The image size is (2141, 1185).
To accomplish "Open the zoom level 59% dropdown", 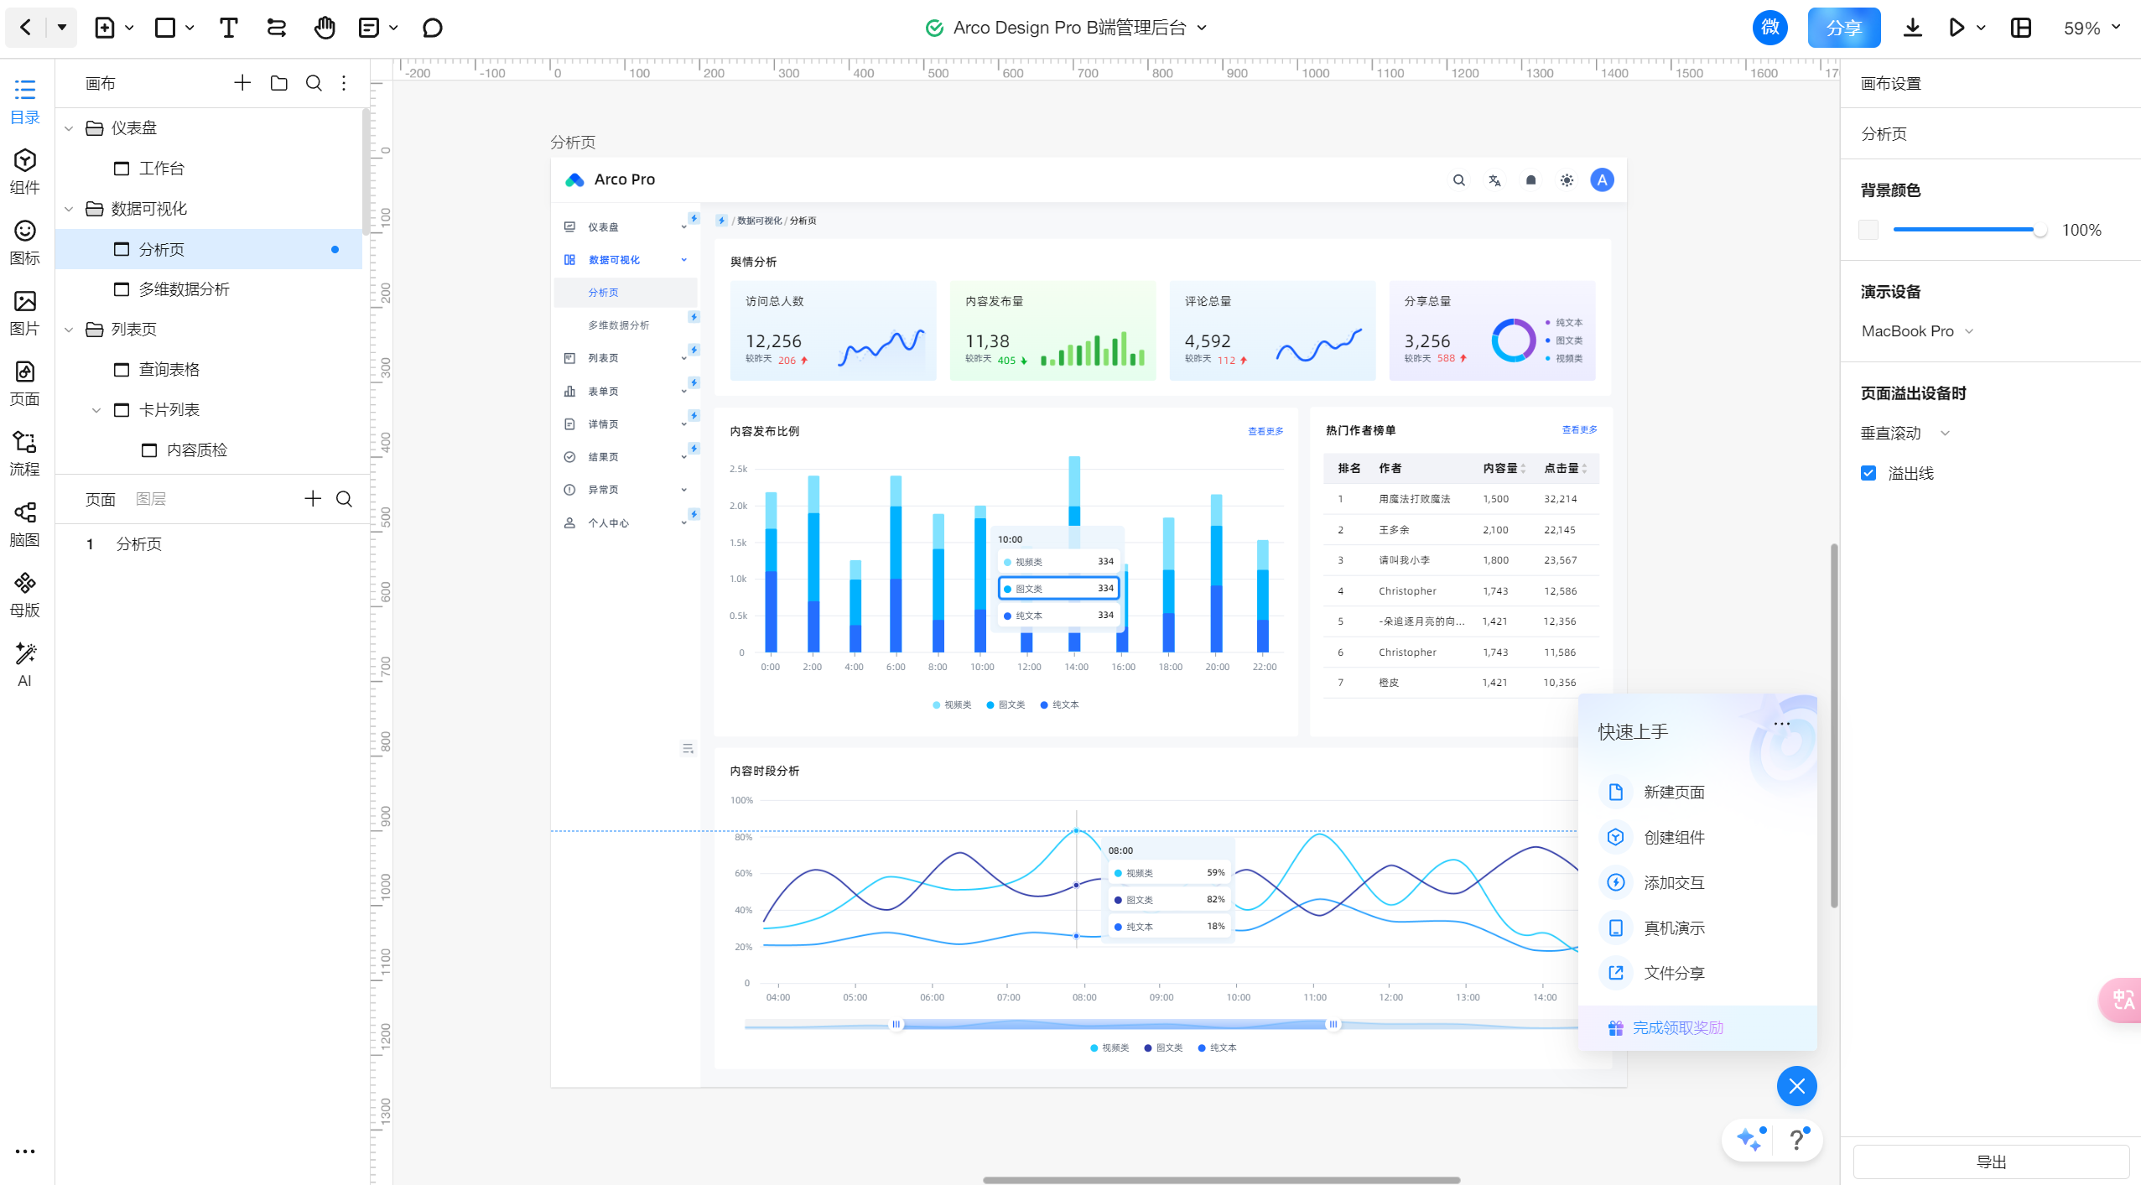I will click(2092, 28).
